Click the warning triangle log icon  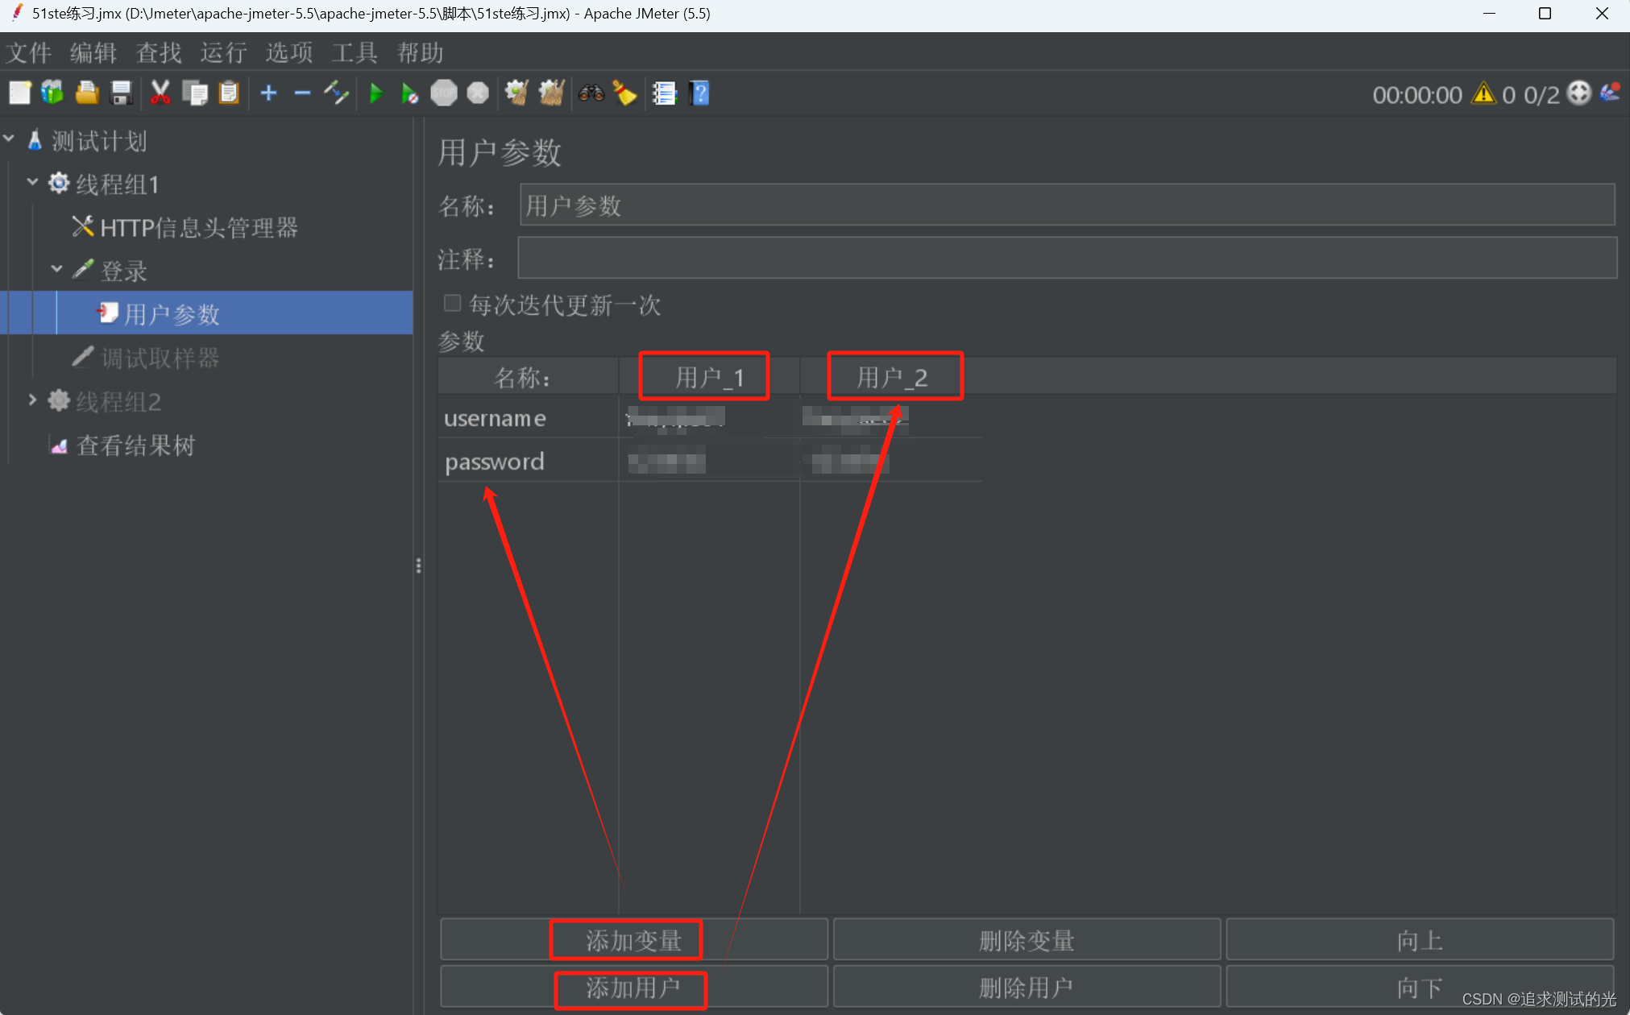(x=1483, y=93)
